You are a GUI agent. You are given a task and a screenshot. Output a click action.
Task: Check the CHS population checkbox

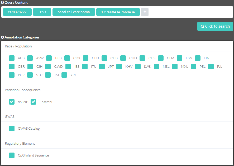click(142, 58)
